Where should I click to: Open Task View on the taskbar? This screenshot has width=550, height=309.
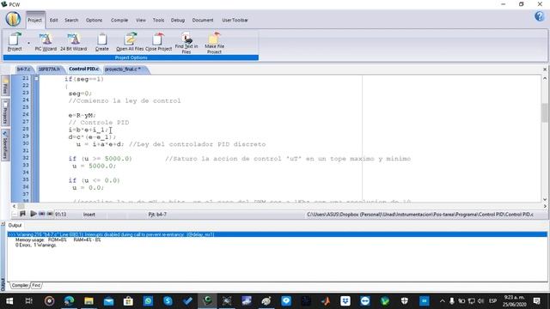coord(28,301)
